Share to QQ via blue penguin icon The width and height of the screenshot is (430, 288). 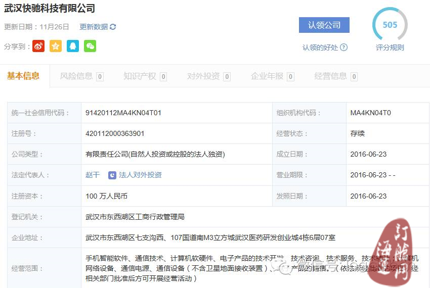[x=73, y=46]
